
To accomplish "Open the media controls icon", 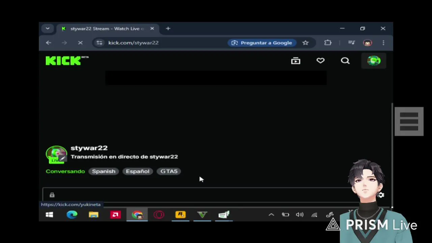I will tap(352, 43).
